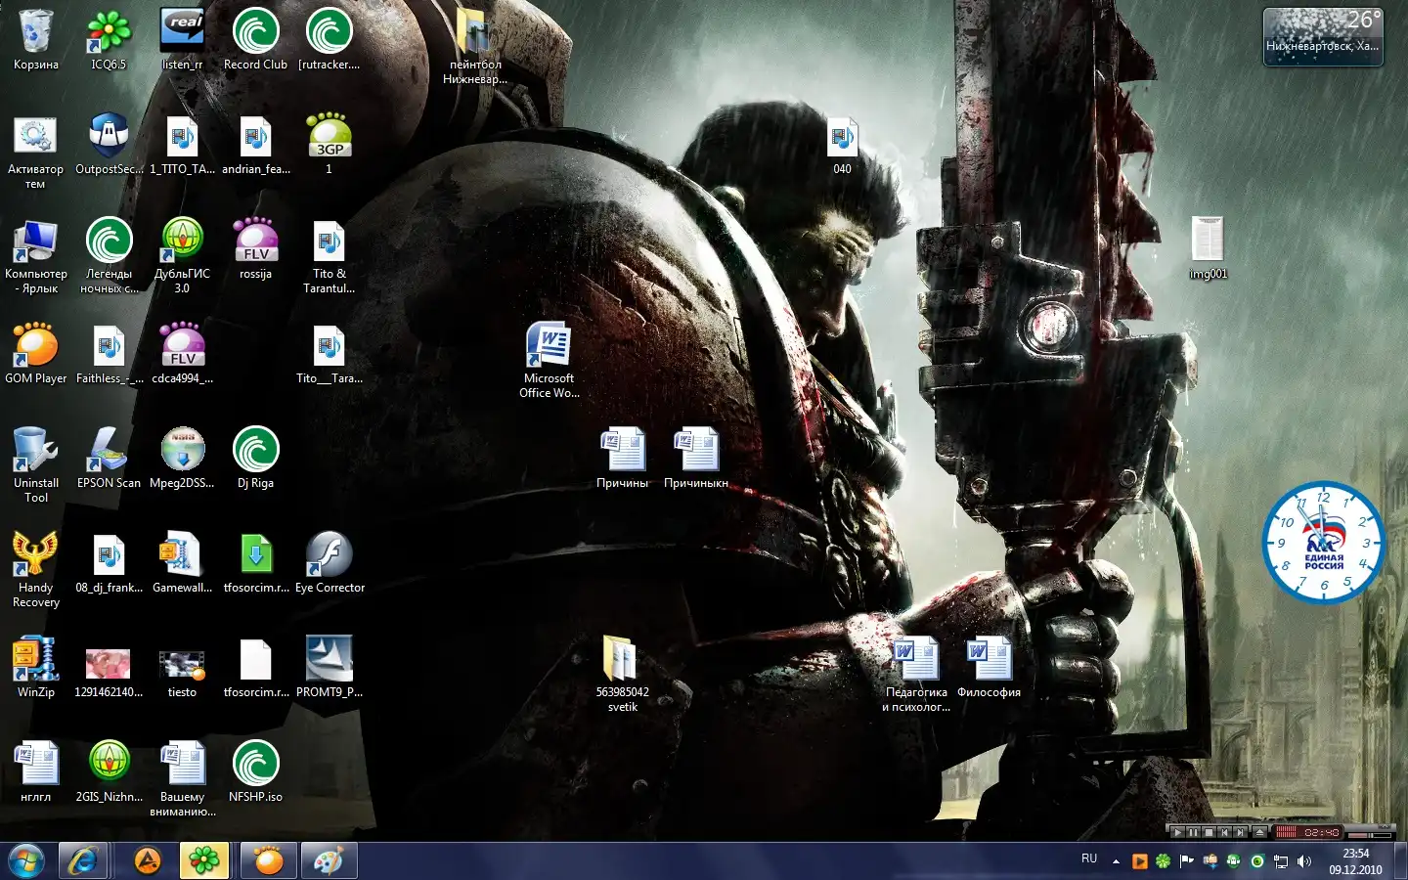The height and width of the screenshot is (880, 1408).
Task: Launch the EPSON Scan shortcut
Action: [x=109, y=452]
